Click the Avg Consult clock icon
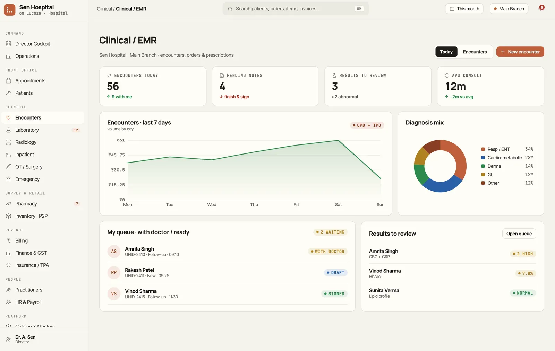 [x=447, y=76]
